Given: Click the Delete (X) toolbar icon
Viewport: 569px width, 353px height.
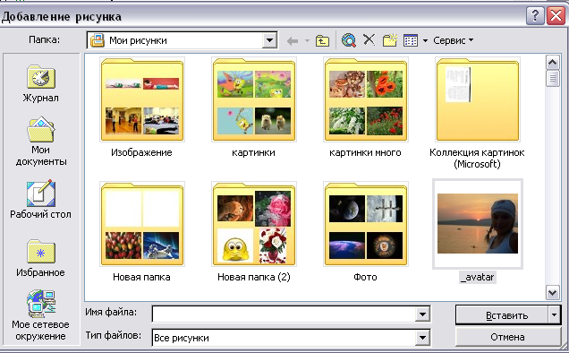Looking at the screenshot, I should pos(369,39).
